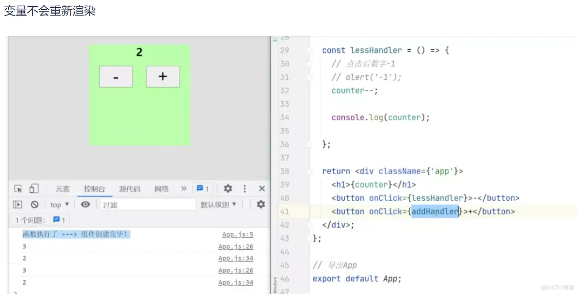Viewport: 578px width, 298px height.
Task: Click the 变量不会重新渲染 heading
Action: pyautogui.click(x=50, y=11)
